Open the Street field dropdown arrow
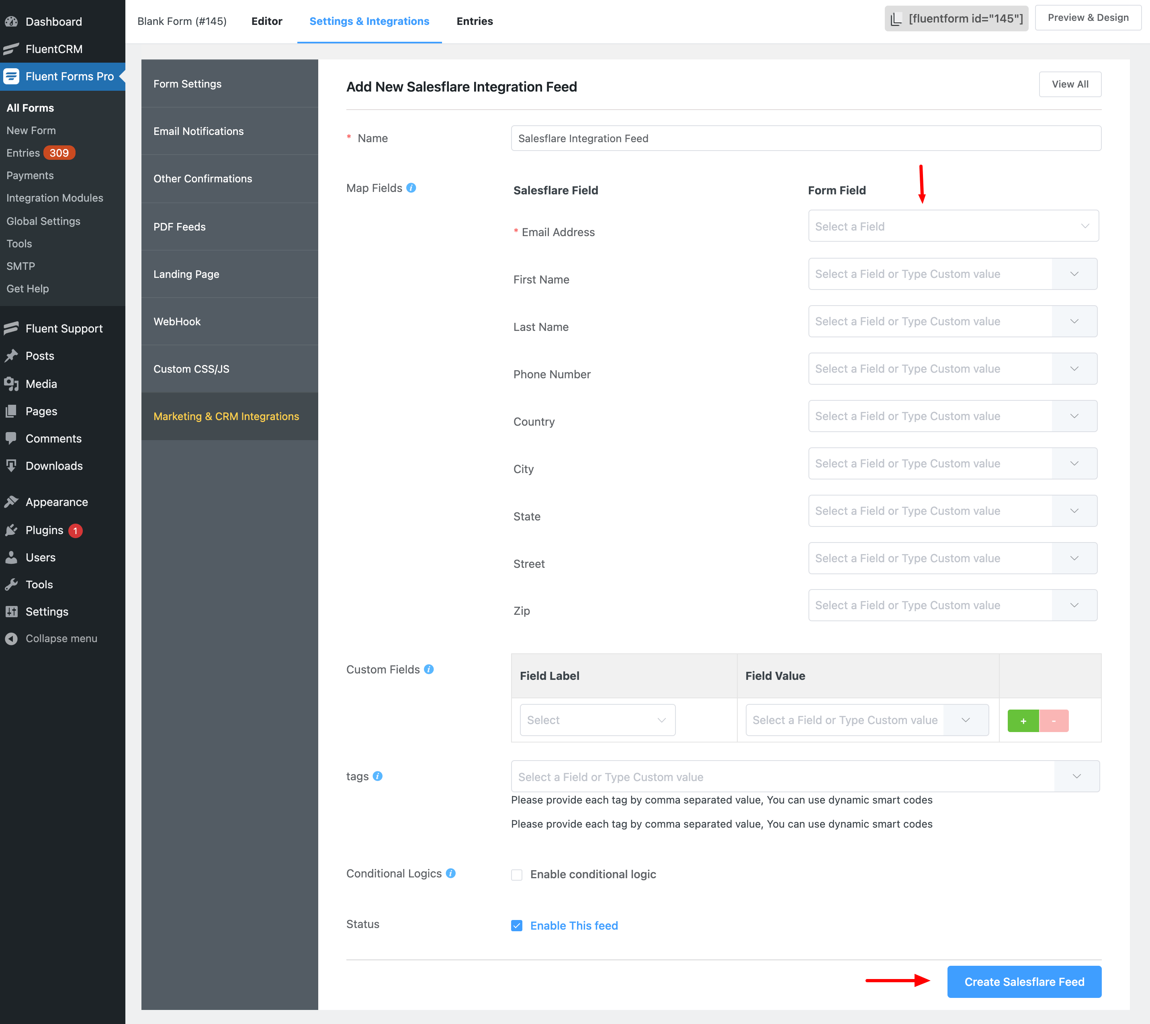 [x=1074, y=558]
